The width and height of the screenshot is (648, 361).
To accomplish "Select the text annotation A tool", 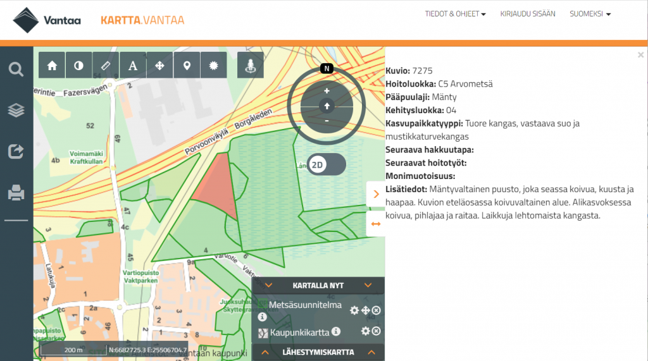I will tap(133, 65).
